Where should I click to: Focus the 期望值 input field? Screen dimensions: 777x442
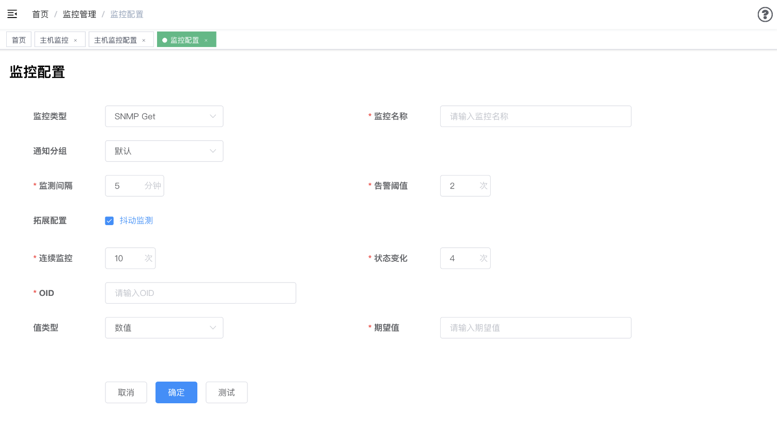(536, 328)
